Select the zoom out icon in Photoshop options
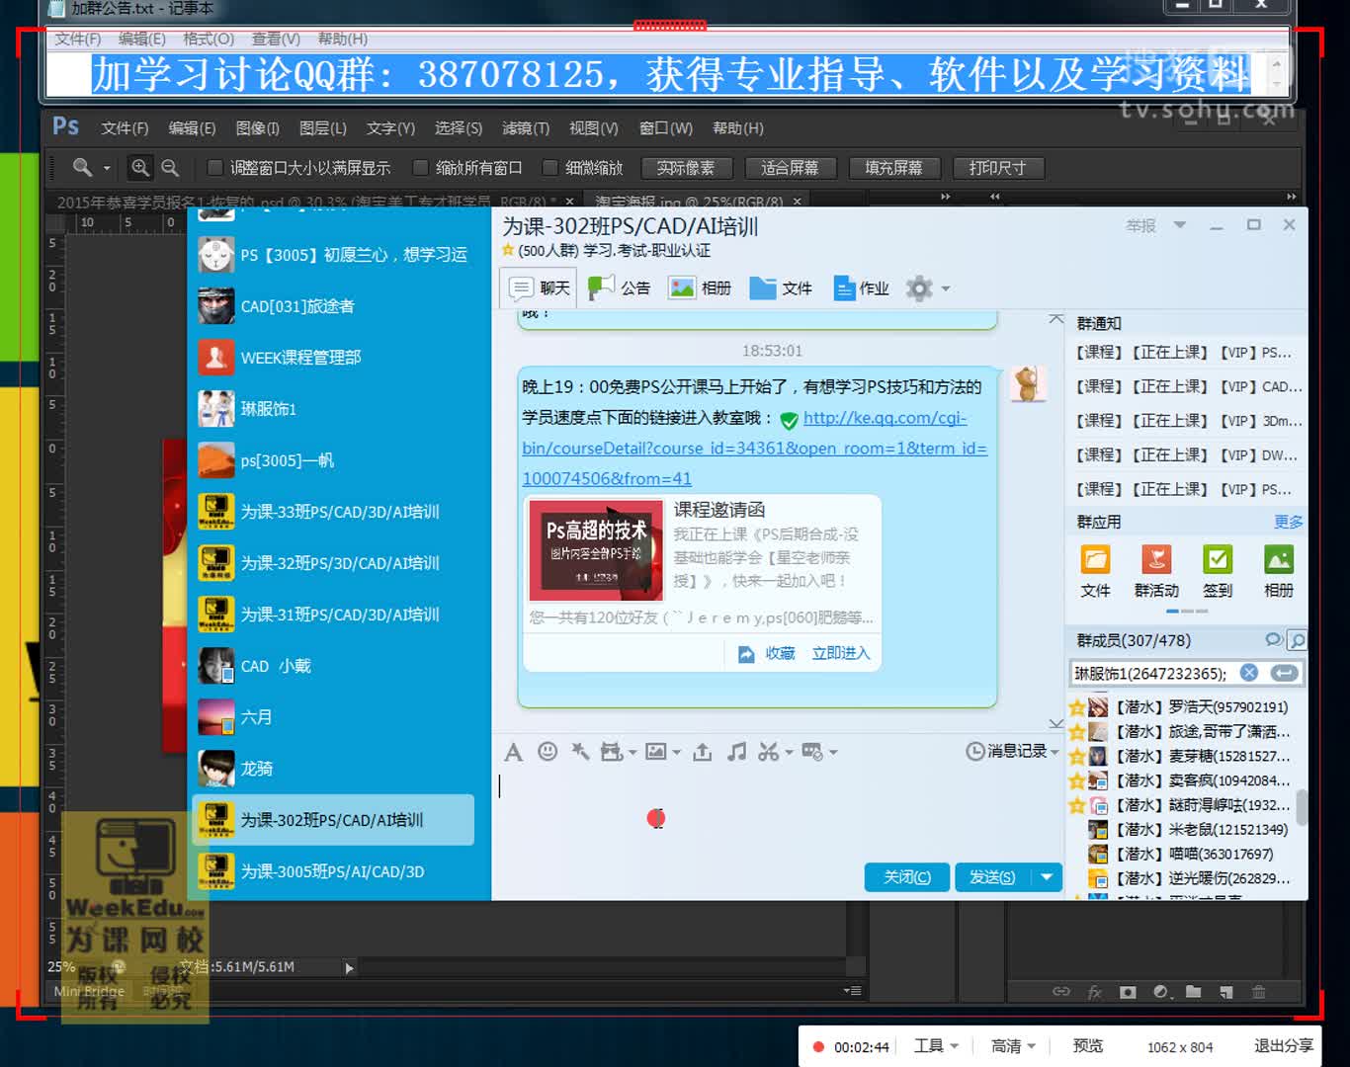The image size is (1350, 1067). pos(170,168)
